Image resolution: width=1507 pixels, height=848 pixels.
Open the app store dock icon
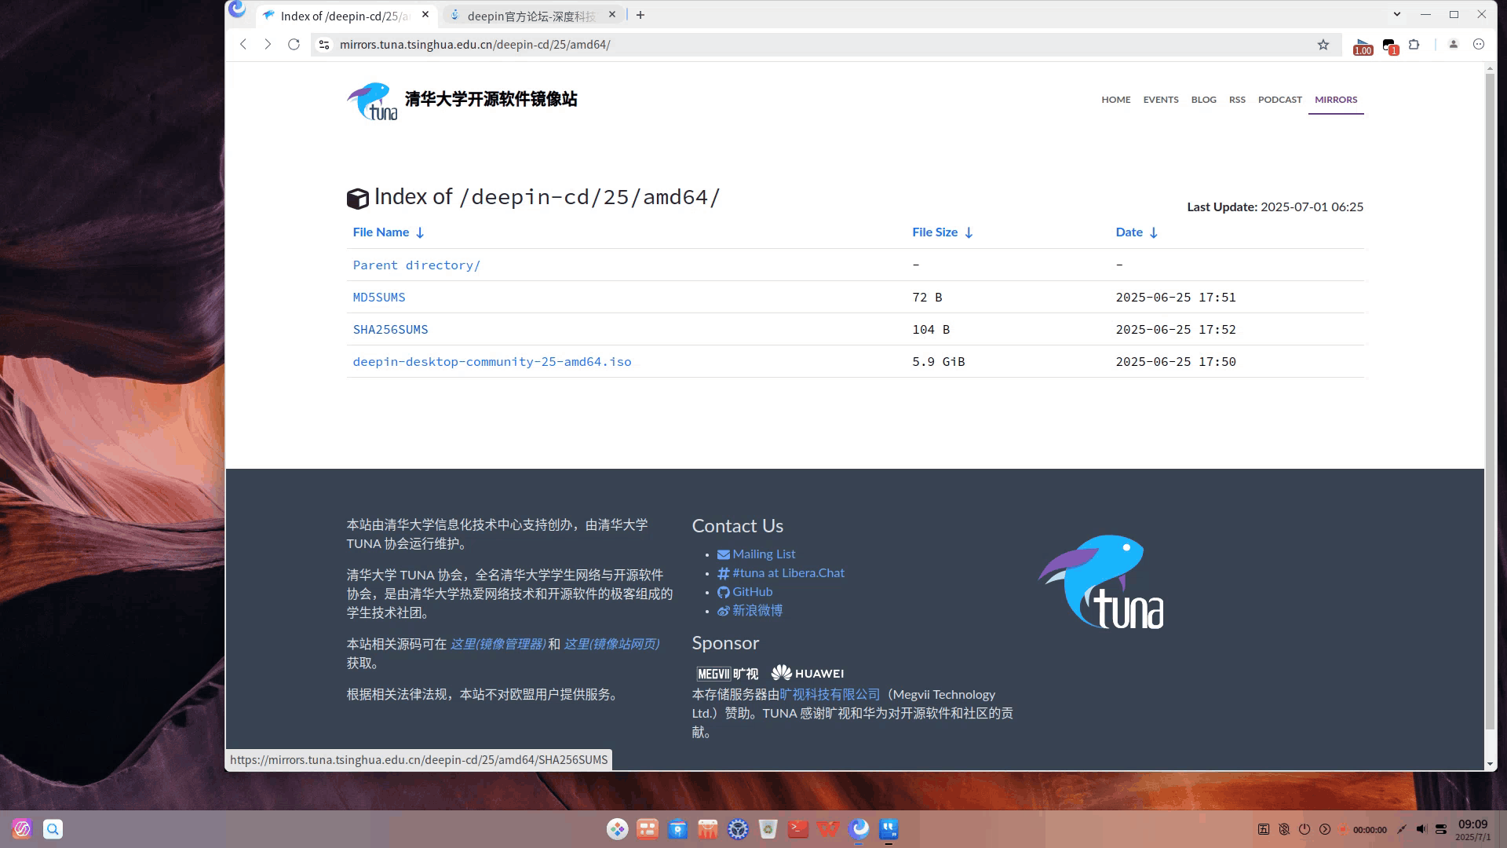coord(708,828)
